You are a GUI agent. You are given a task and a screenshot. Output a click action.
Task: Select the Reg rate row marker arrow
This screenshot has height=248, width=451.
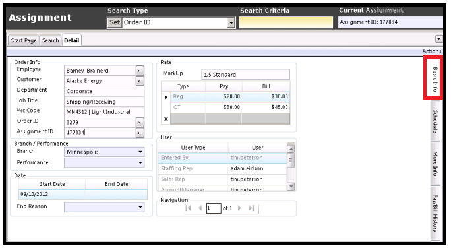[x=166, y=97]
